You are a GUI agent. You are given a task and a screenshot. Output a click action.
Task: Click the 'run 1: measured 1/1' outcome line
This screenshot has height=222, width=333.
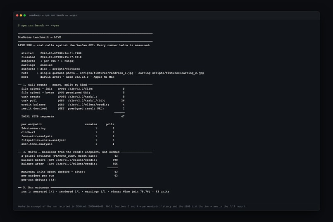tap(95, 192)
